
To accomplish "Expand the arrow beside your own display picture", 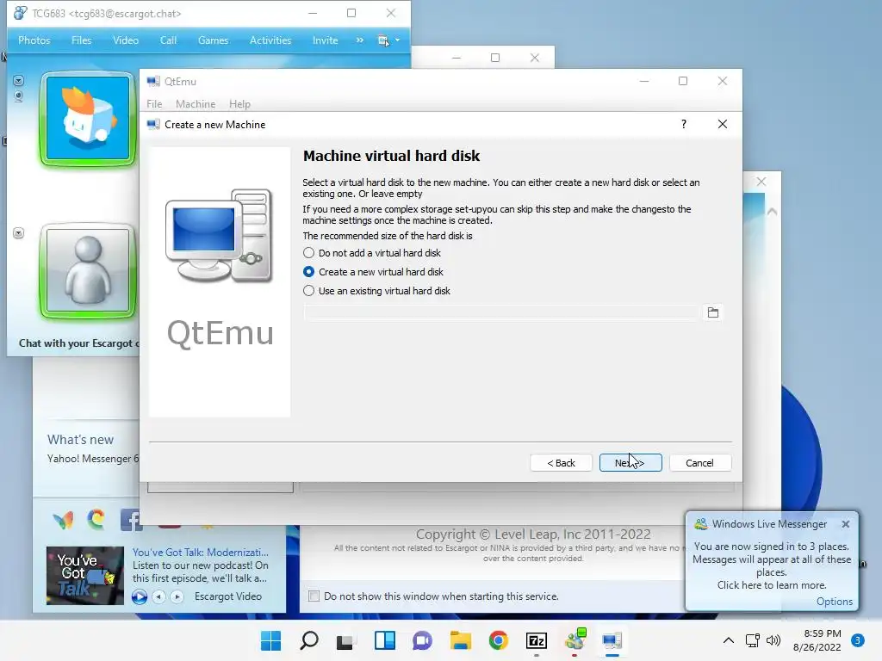I will 19,233.
